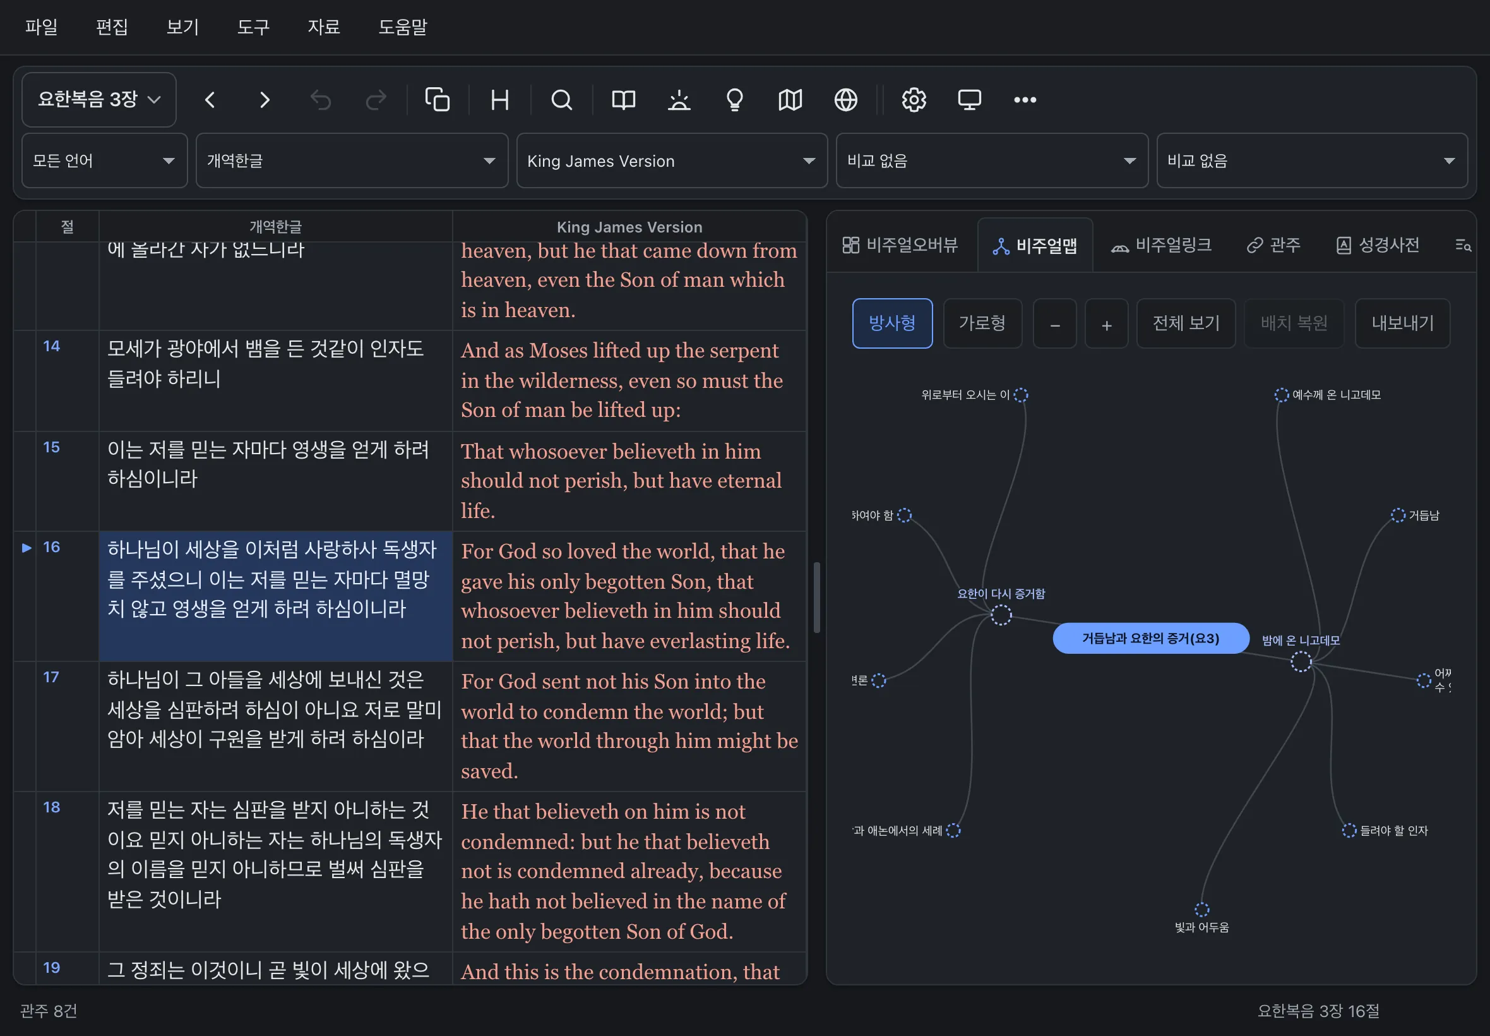Click the globe icon

846,100
